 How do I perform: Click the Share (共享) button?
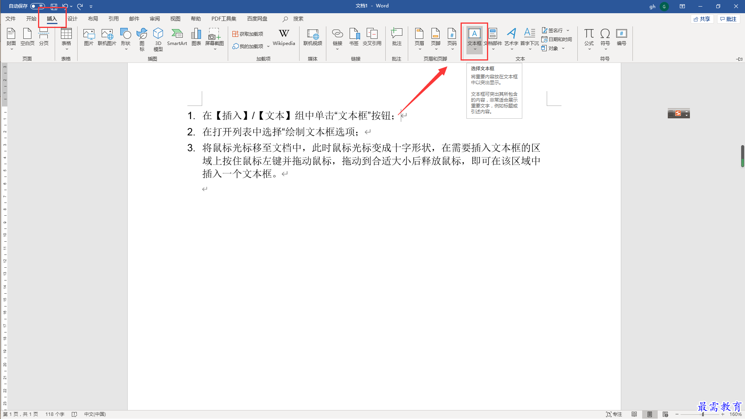702,19
